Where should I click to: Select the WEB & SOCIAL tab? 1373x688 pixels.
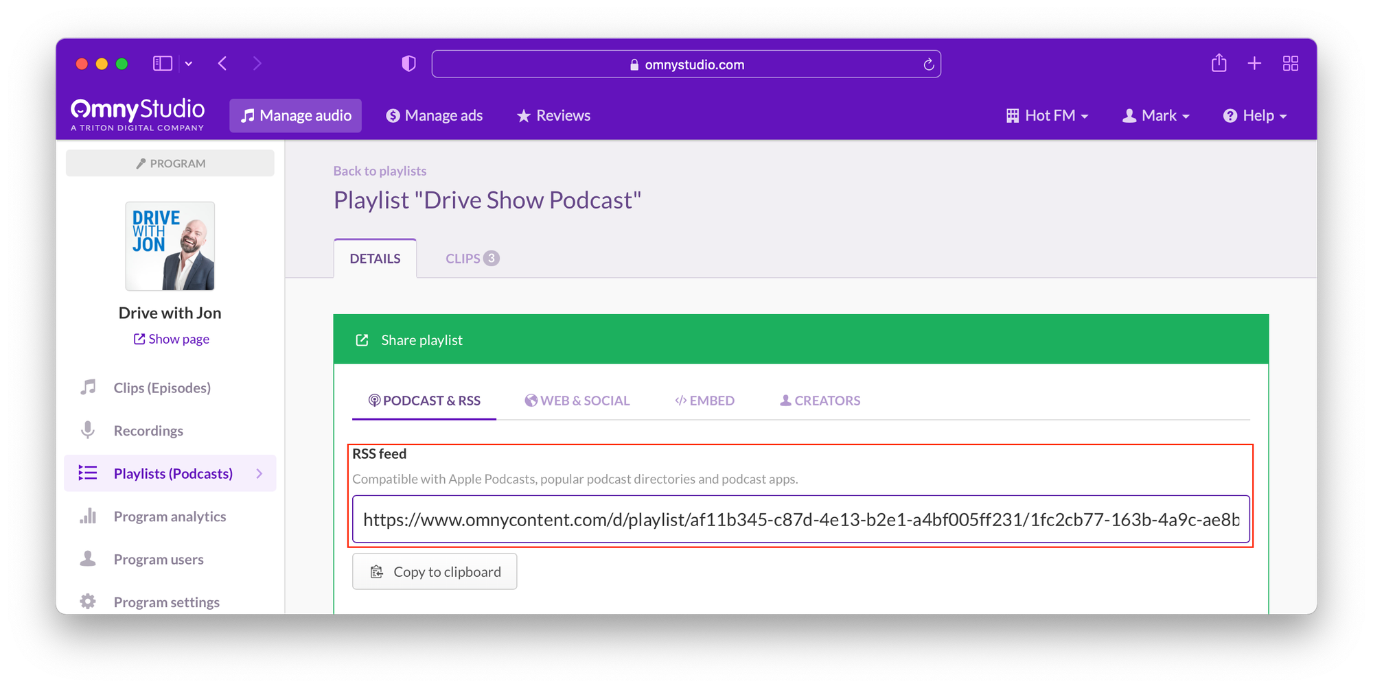pyautogui.click(x=577, y=401)
